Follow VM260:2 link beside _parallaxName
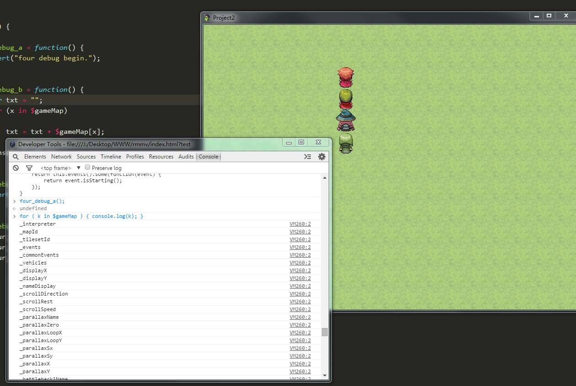576x386 pixels. coord(300,317)
